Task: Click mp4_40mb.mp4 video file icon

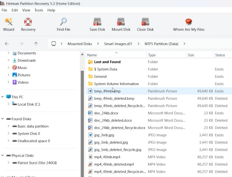Action: coord(90,157)
